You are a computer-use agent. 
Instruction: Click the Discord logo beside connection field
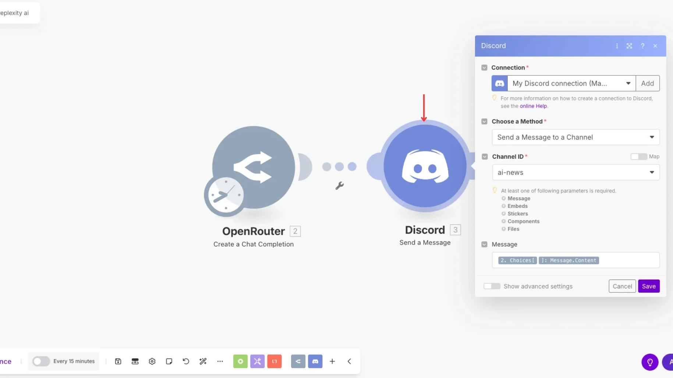500,83
